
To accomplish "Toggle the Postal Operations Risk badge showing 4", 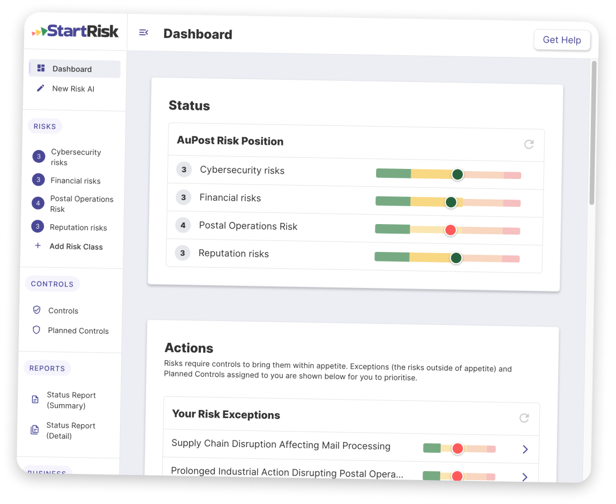I will [x=38, y=203].
